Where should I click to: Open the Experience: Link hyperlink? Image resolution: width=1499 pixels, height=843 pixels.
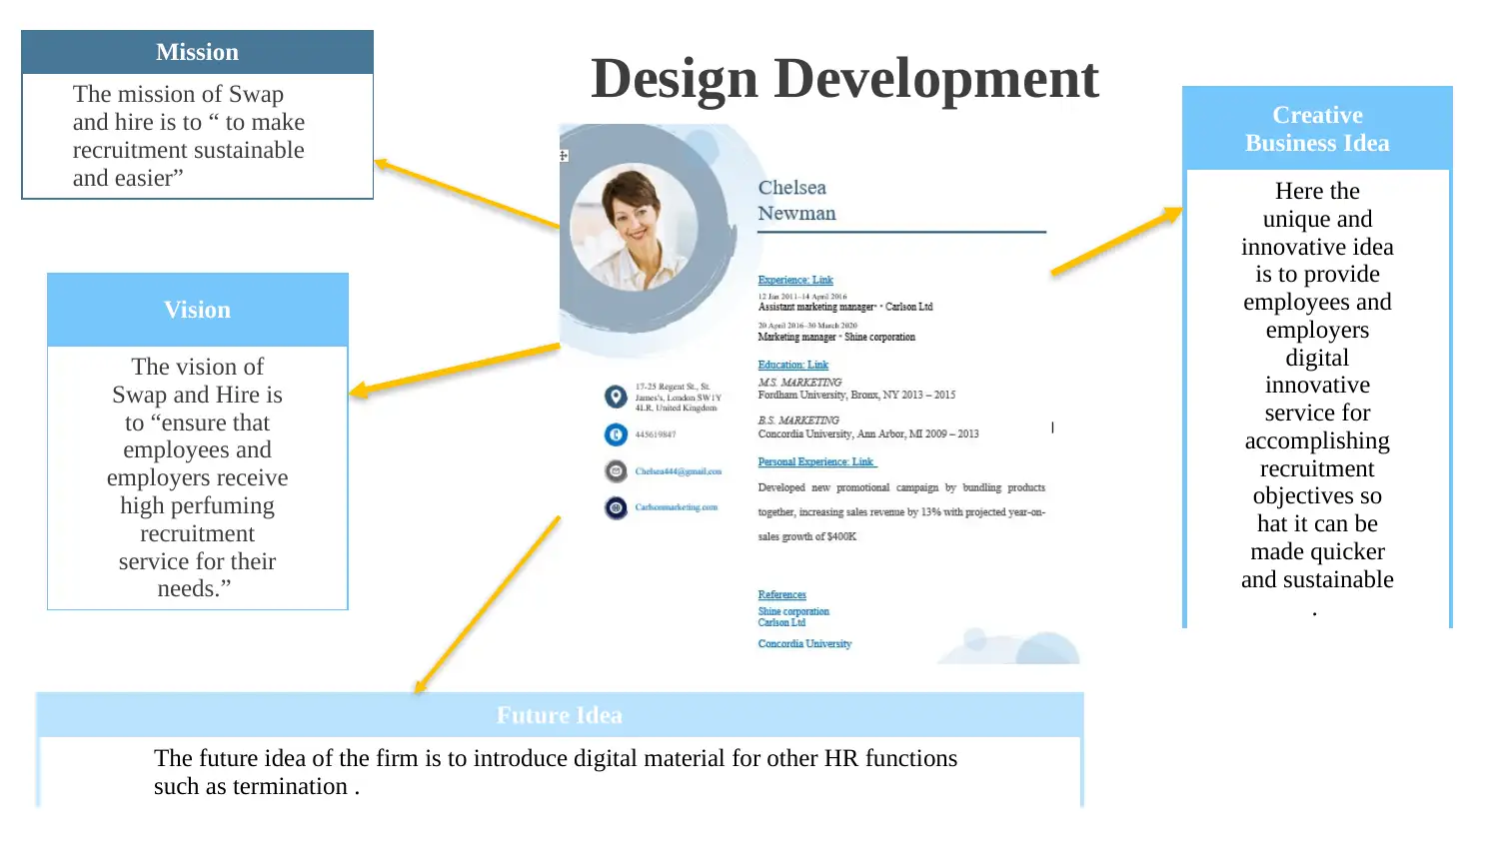795,280
